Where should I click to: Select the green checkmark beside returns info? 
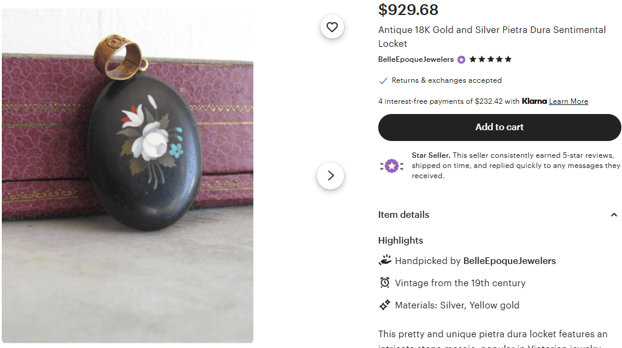(383, 80)
